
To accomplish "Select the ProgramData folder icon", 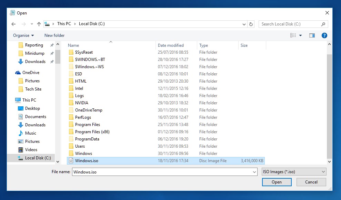I will (71, 139).
